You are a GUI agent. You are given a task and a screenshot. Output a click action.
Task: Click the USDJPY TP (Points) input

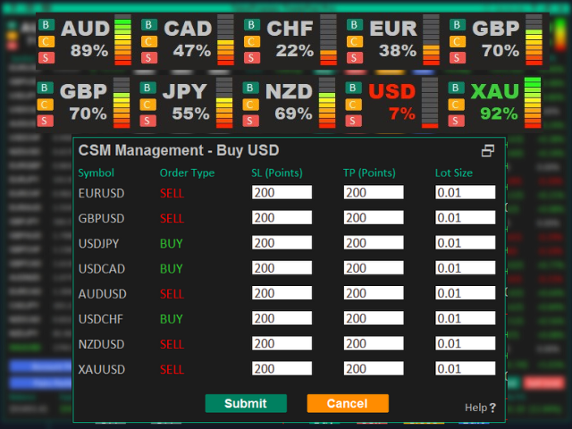374,243
